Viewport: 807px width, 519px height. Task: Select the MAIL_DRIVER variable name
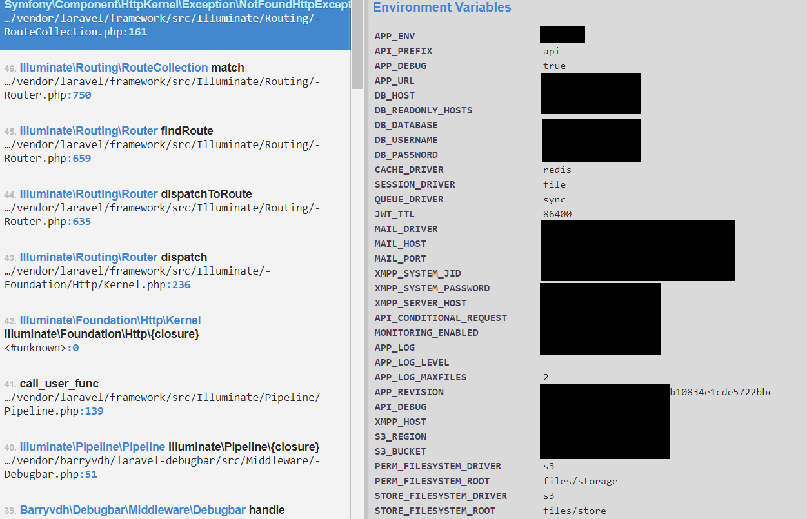(x=406, y=229)
